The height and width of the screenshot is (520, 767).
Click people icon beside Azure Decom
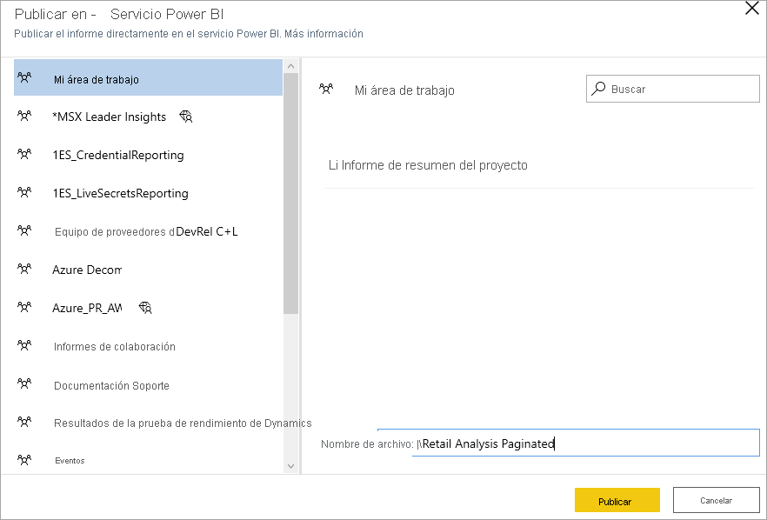(24, 269)
